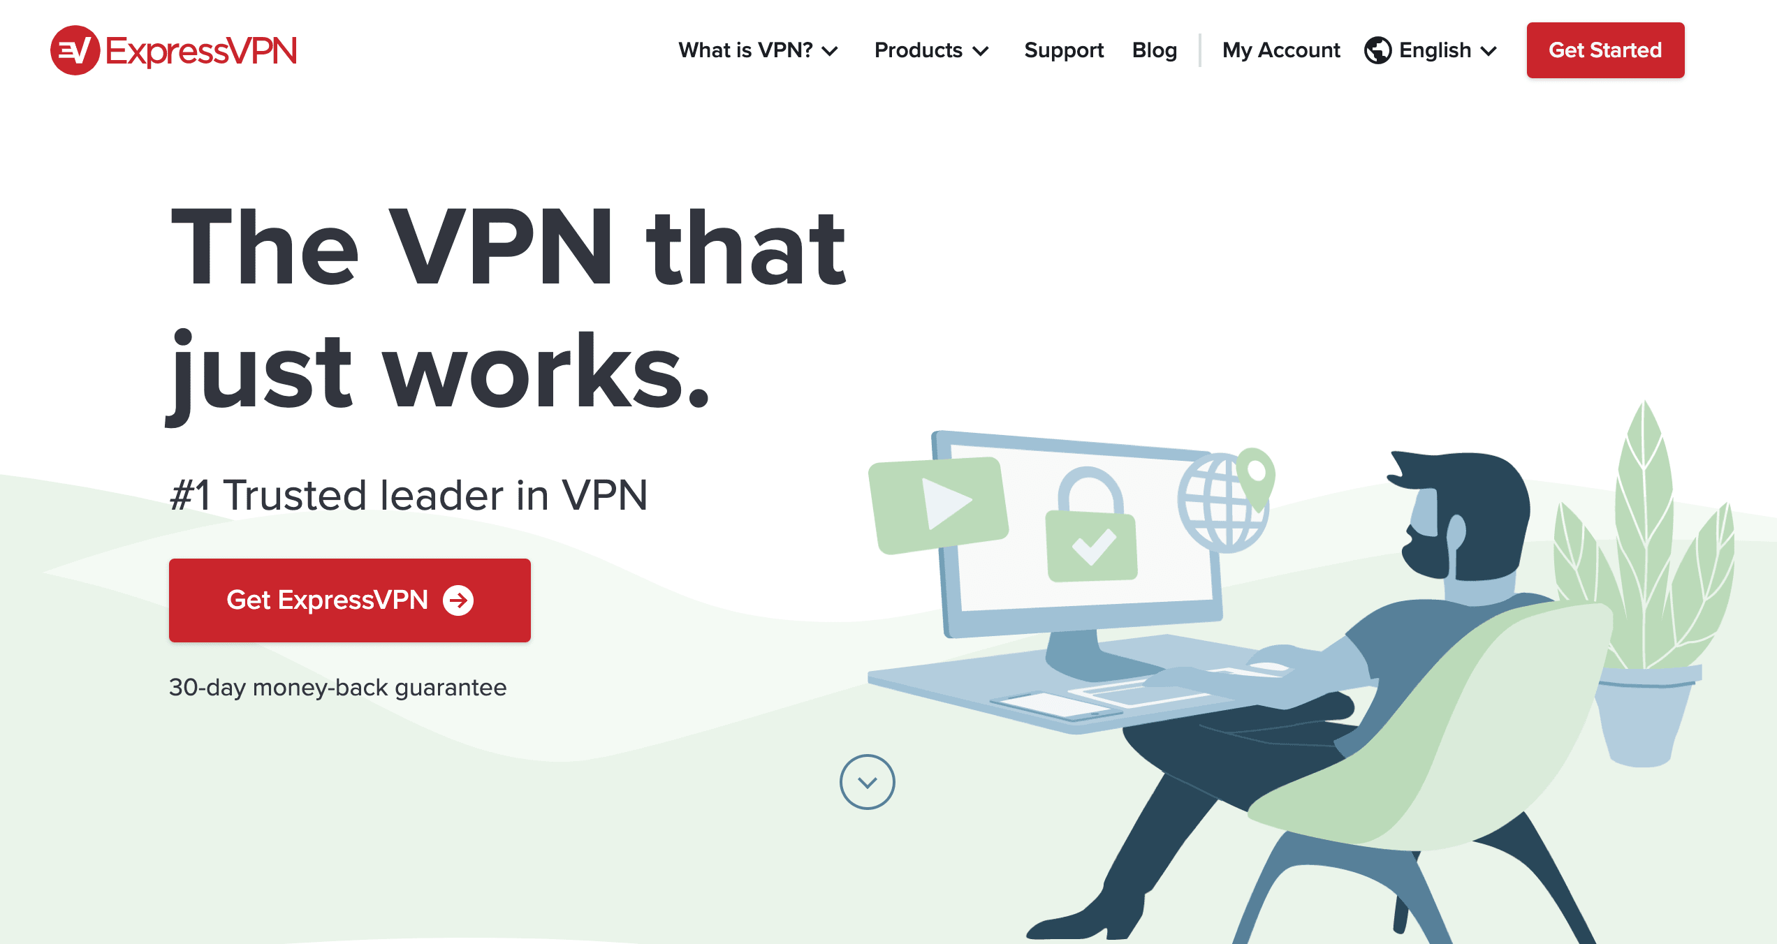
Task: Click the globe with location pin illustration
Action: click(x=1227, y=499)
